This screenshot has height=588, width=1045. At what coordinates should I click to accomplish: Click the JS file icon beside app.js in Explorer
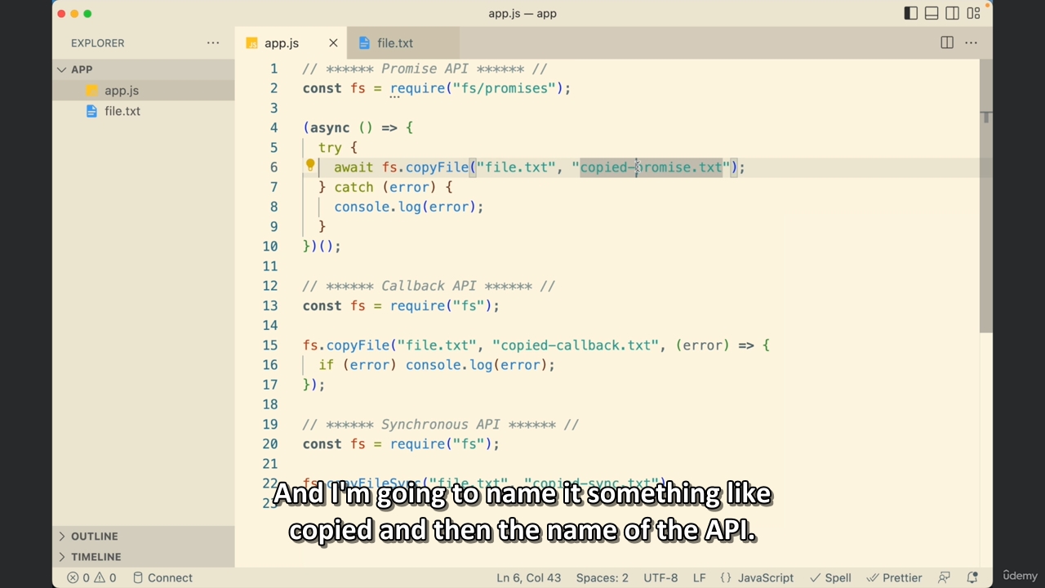coord(91,91)
